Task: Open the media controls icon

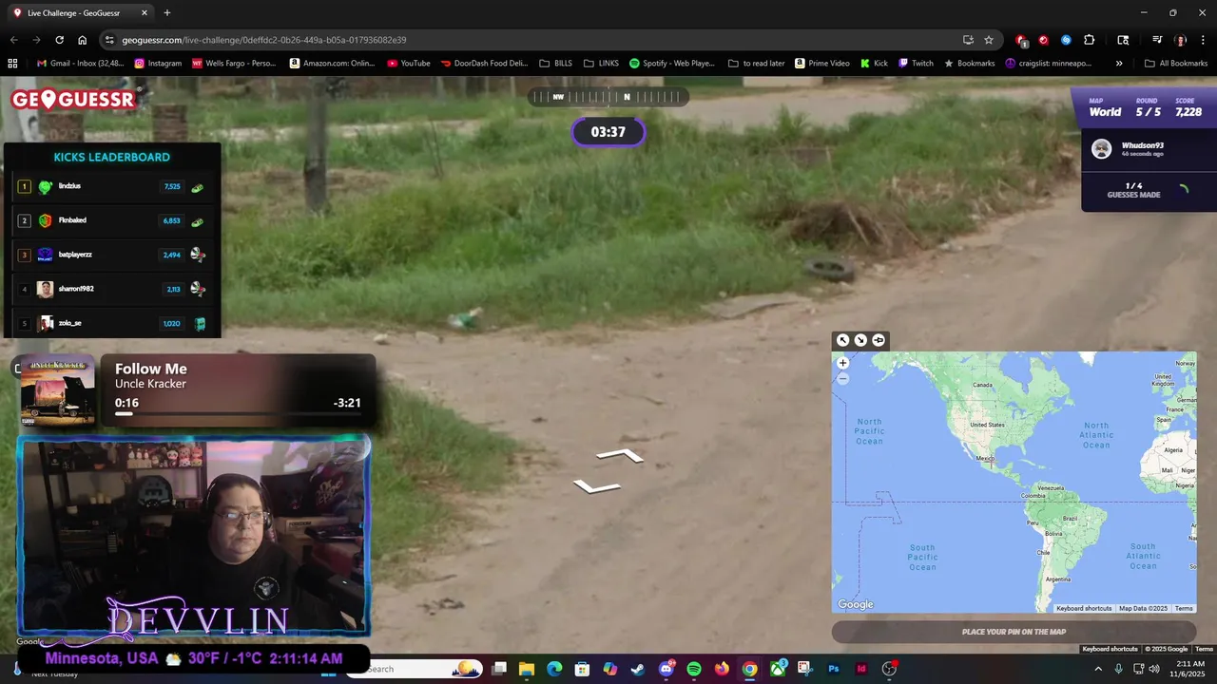Action: (x=1157, y=40)
